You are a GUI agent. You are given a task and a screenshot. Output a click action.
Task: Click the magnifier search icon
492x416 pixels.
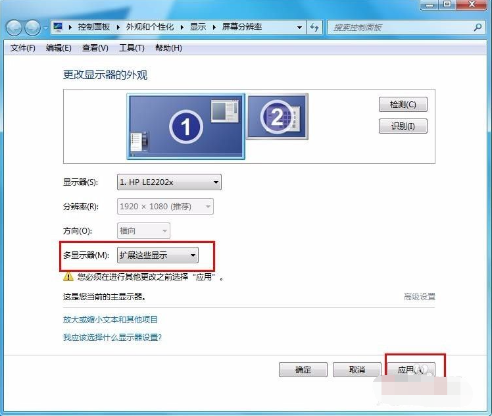pyautogui.click(x=478, y=27)
